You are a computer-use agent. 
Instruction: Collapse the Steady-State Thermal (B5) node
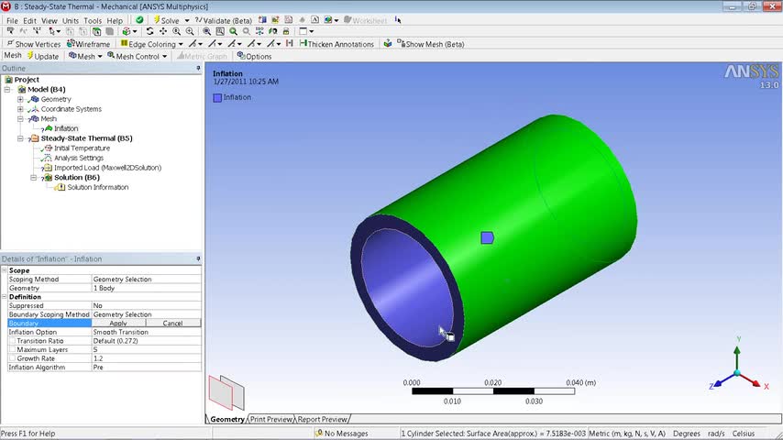point(20,138)
